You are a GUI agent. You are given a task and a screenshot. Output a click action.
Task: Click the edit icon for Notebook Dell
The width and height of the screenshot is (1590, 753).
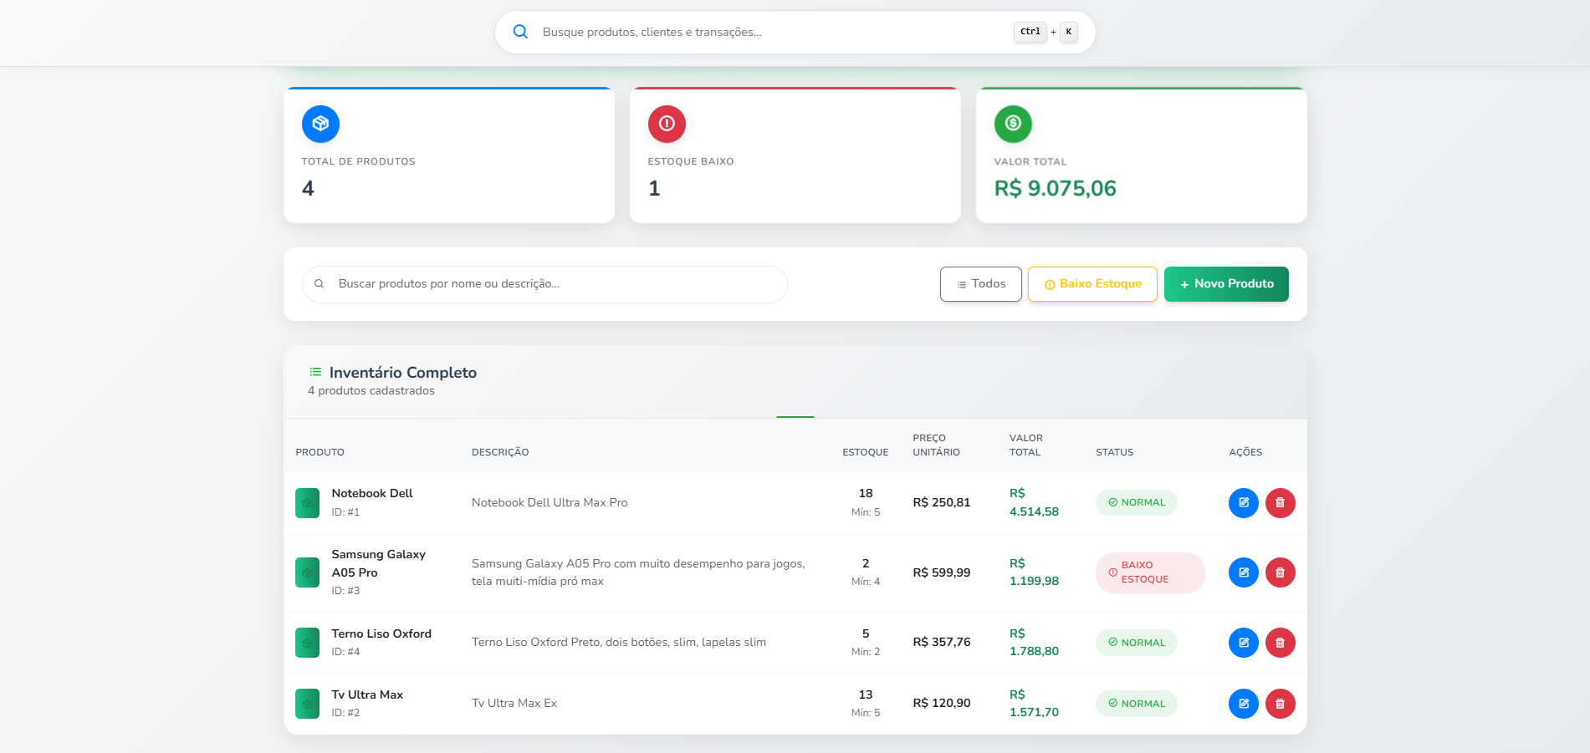1243,503
